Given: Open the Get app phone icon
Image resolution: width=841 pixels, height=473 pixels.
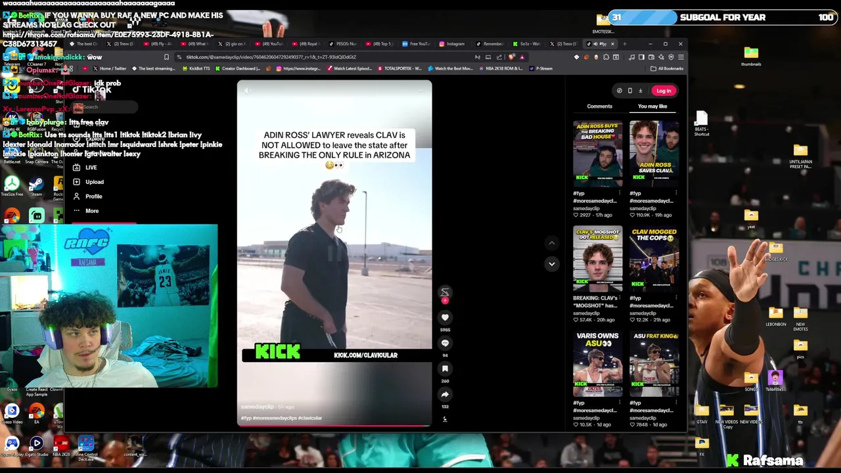Looking at the screenshot, I should point(629,91).
